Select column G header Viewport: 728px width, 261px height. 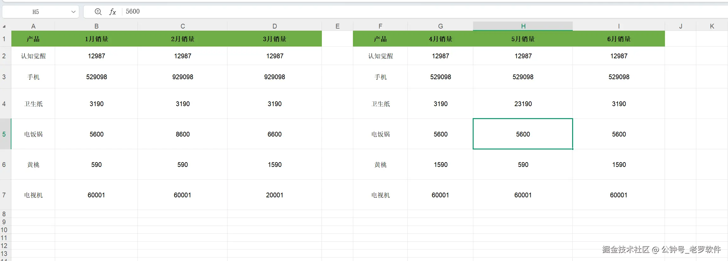[x=440, y=26]
